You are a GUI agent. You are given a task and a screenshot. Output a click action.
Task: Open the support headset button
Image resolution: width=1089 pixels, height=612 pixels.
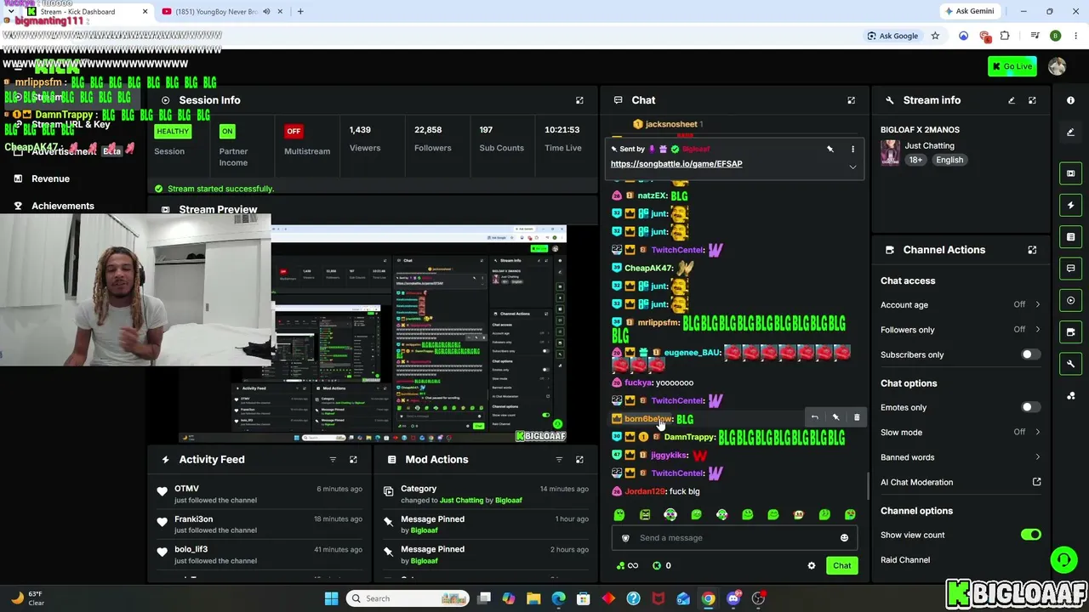coord(1063,559)
